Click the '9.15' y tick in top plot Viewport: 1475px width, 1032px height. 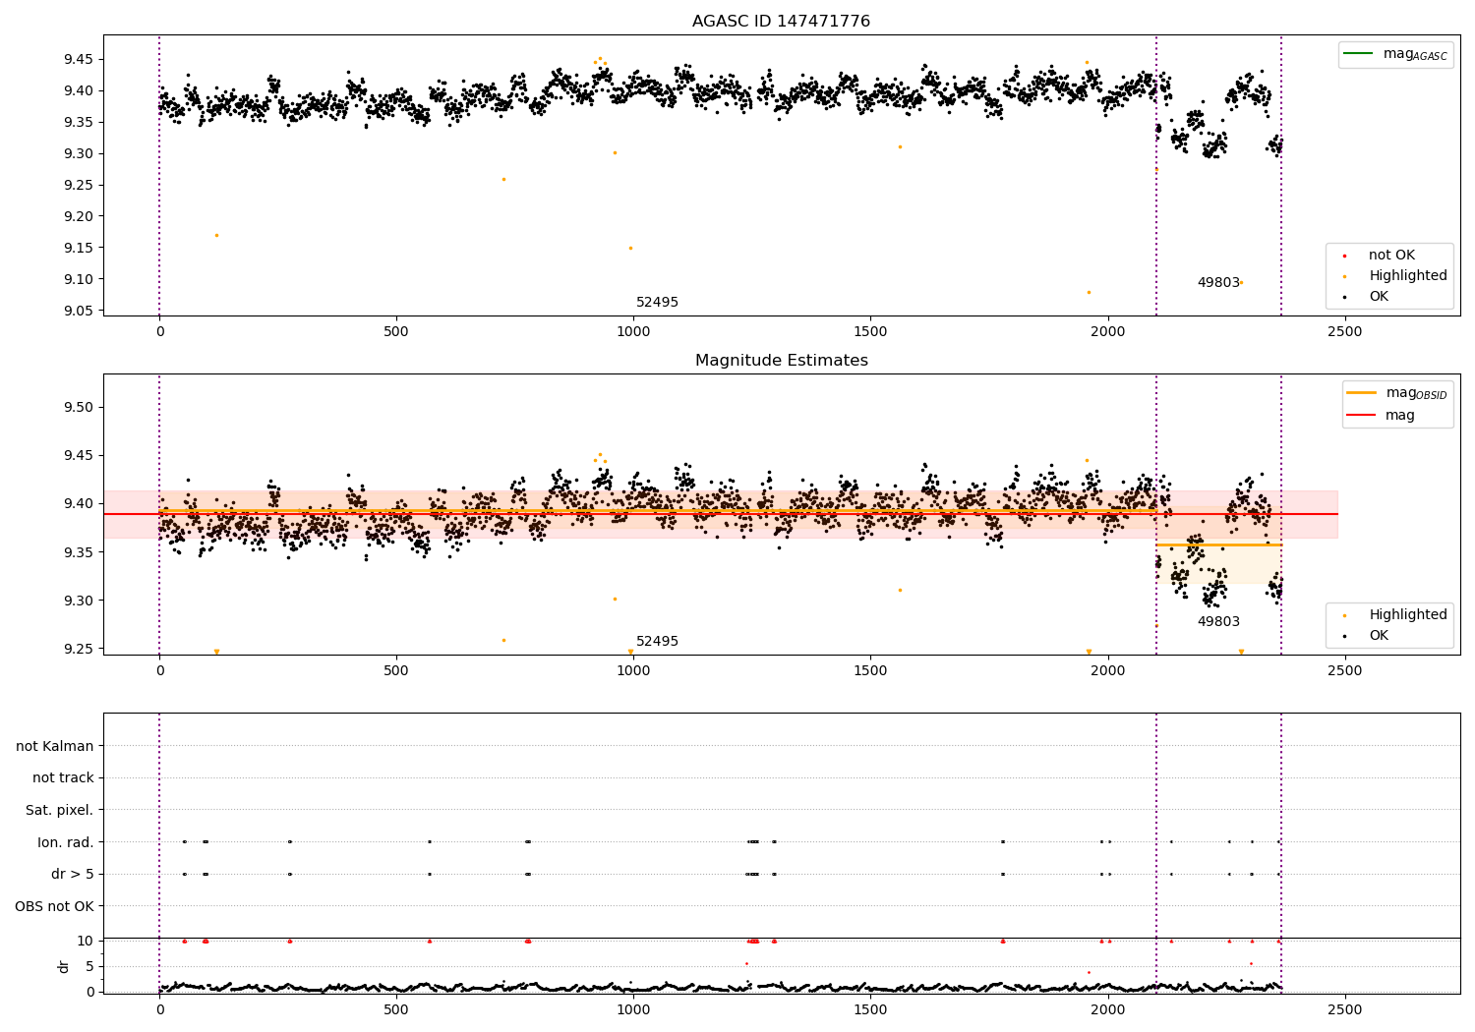click(x=79, y=249)
